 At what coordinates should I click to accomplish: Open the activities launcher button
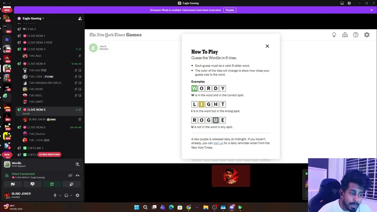point(52,184)
